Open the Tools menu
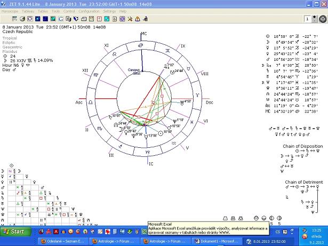This screenshot has width=328, height=246. click(55, 11)
